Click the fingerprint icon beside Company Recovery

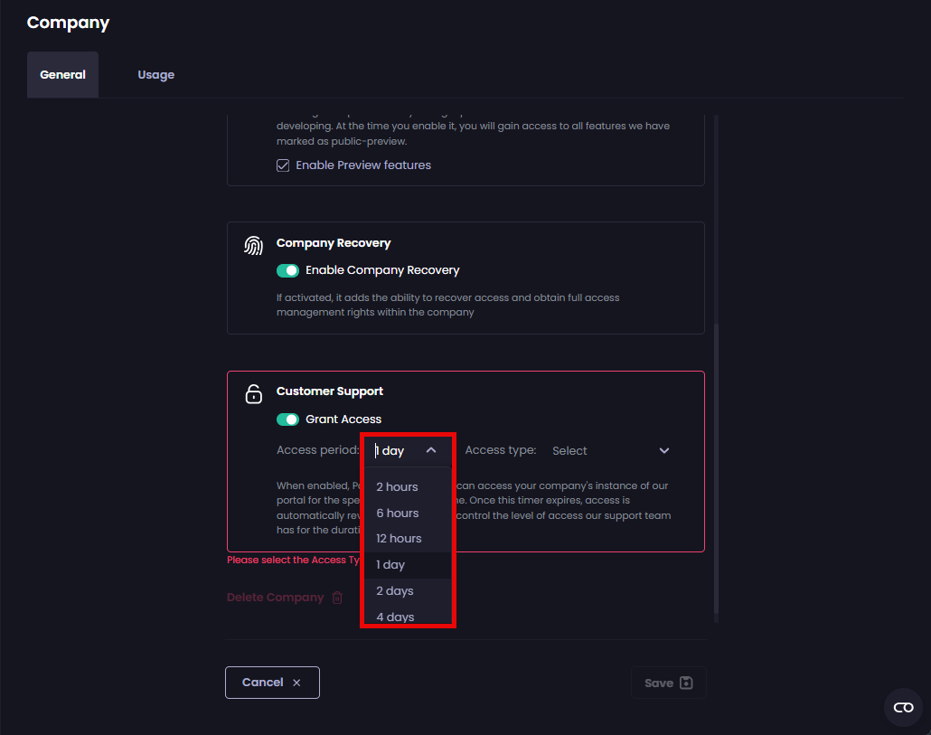pyautogui.click(x=253, y=243)
